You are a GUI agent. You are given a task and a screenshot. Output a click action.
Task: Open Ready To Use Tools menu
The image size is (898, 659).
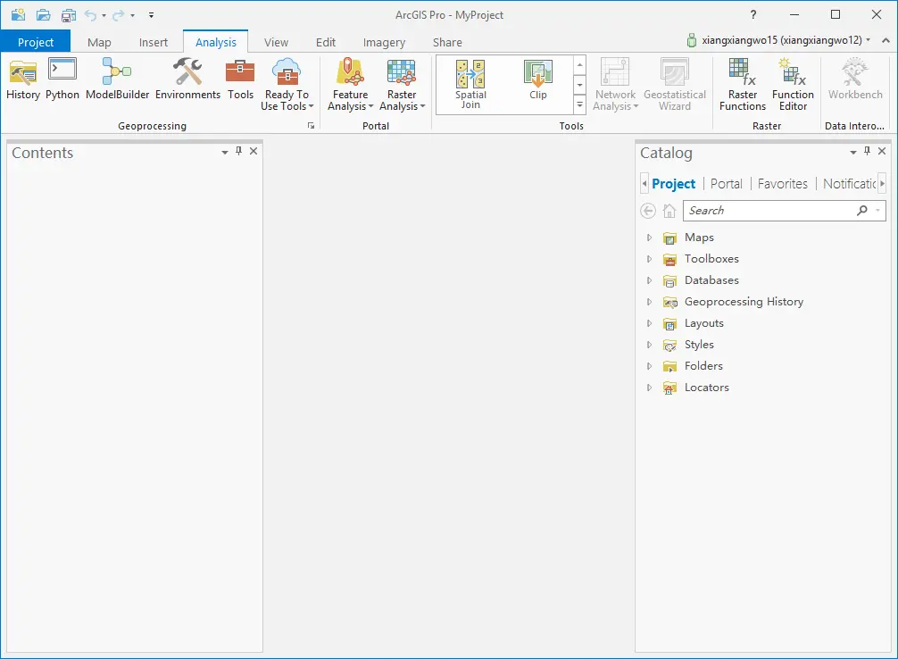[x=287, y=84]
